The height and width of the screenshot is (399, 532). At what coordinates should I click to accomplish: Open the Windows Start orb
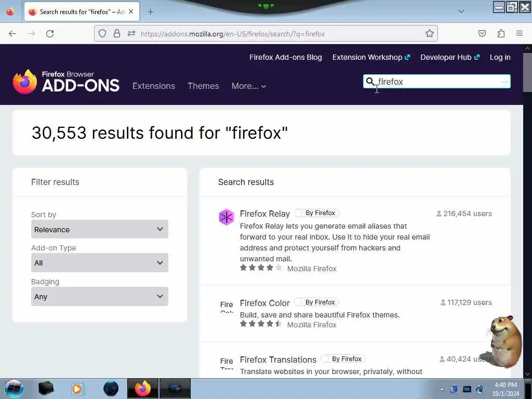coord(14,389)
